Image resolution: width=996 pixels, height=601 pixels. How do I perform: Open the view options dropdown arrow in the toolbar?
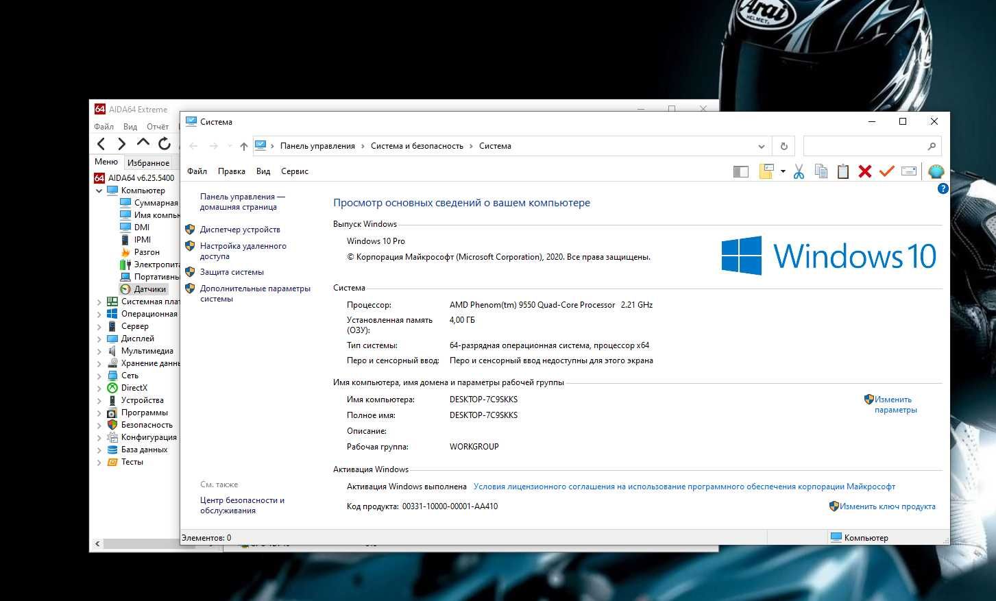[x=783, y=171]
